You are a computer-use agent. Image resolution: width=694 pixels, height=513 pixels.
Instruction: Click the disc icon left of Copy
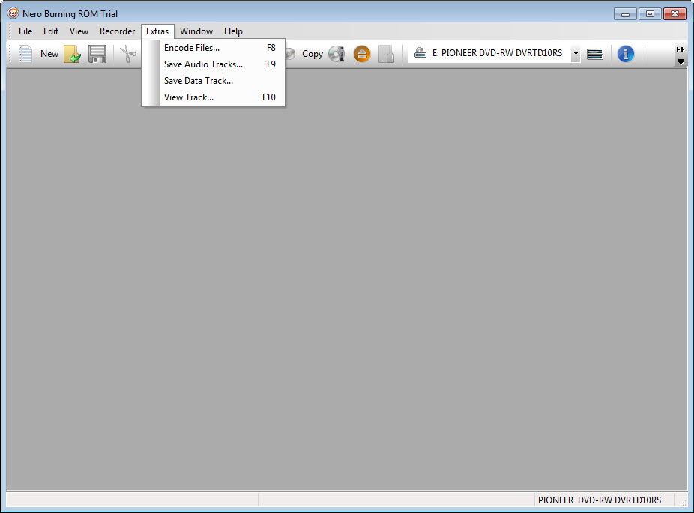pos(290,54)
